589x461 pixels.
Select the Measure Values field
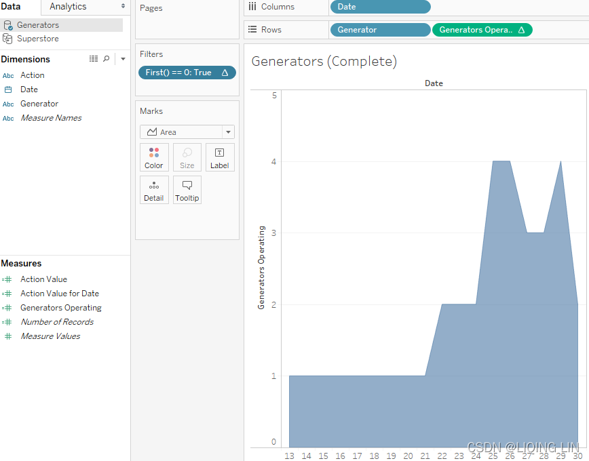[x=50, y=336]
